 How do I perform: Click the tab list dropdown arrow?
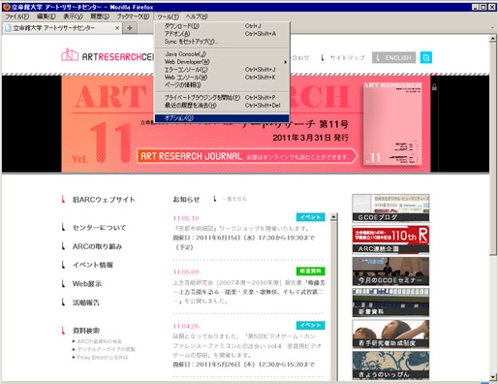click(x=492, y=28)
